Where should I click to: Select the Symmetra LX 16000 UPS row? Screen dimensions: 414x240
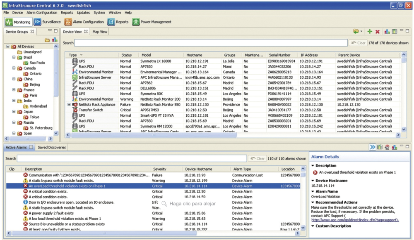pyautogui.click(x=233, y=61)
